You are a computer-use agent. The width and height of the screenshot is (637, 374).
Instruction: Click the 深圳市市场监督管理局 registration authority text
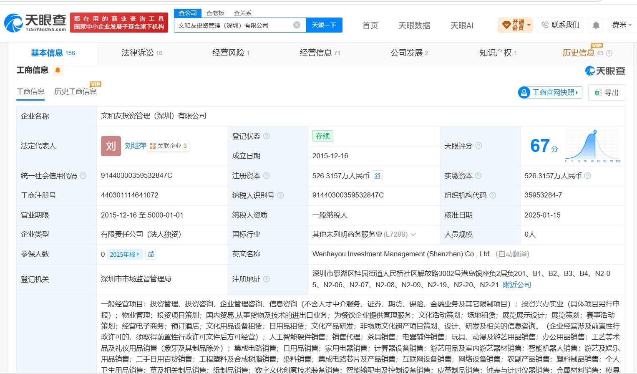click(136, 279)
